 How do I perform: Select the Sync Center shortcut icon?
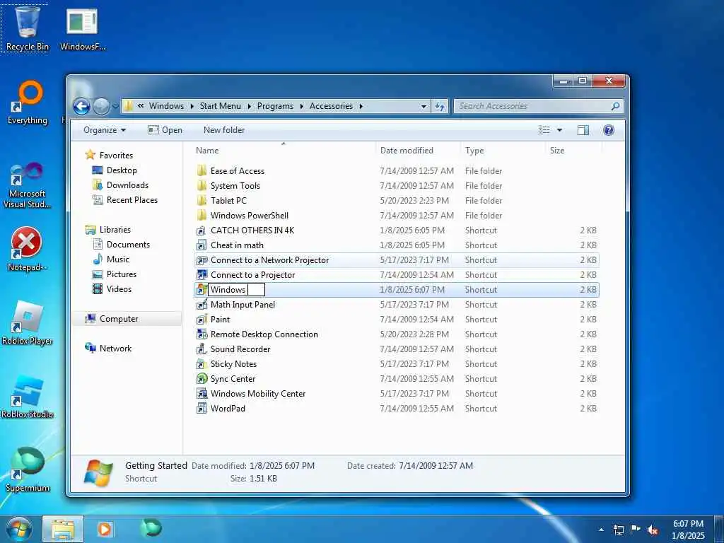pyautogui.click(x=202, y=379)
